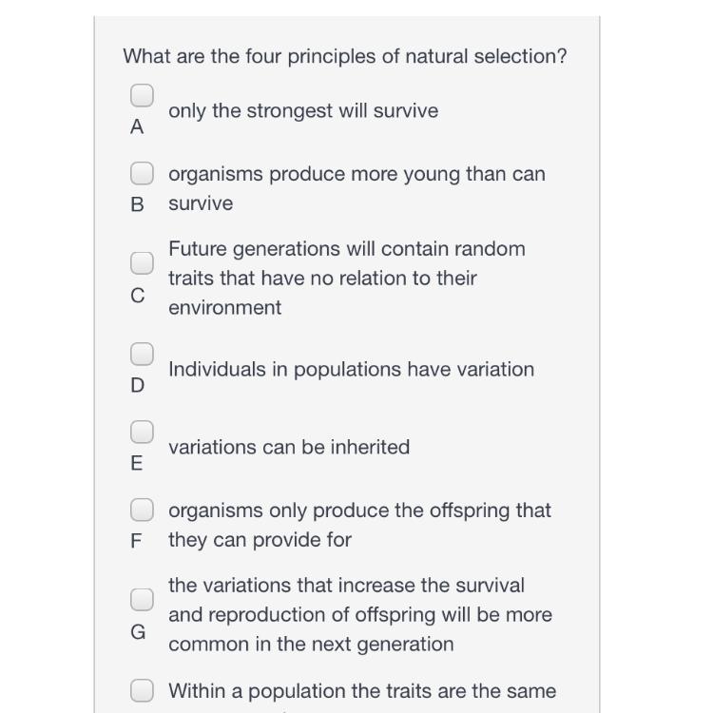The height and width of the screenshot is (713, 713).
Task: Tick the checkbox beside 'Within a population'
Action: 142,690
